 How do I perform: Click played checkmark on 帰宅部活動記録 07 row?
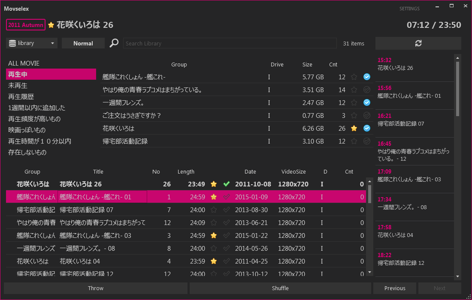pos(227,210)
